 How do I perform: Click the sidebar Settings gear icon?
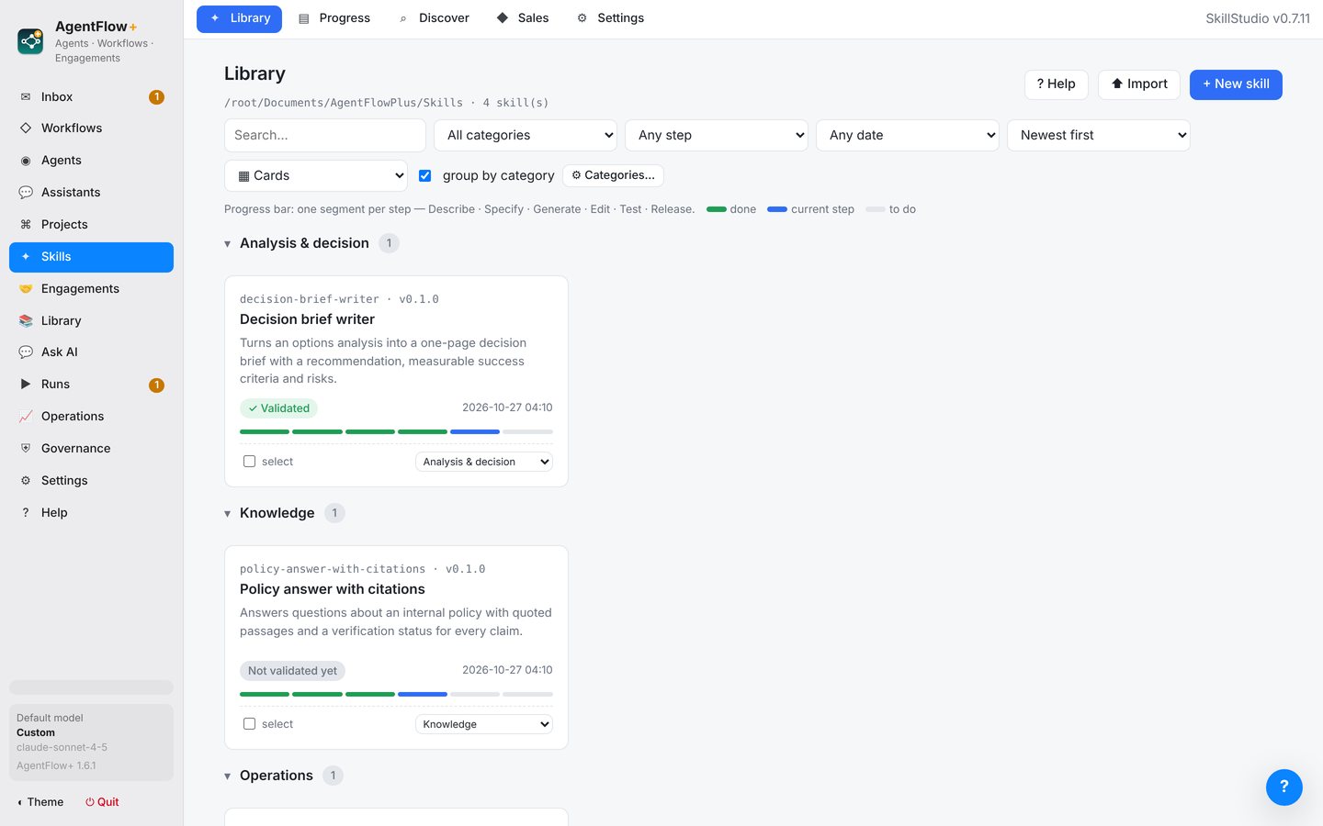point(26,480)
